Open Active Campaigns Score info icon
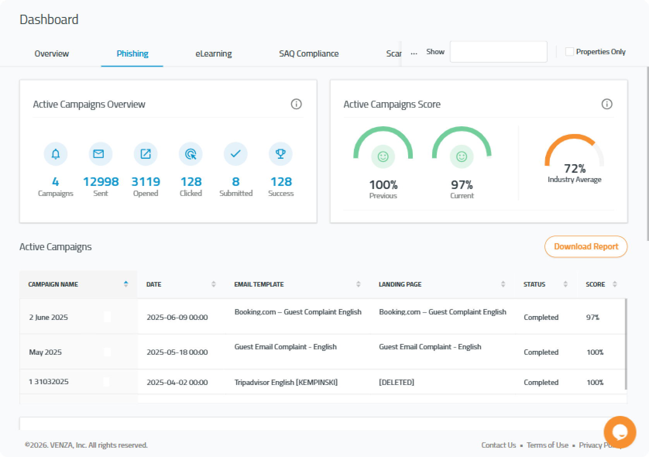Screen dimensions: 649x457 tap(607, 104)
